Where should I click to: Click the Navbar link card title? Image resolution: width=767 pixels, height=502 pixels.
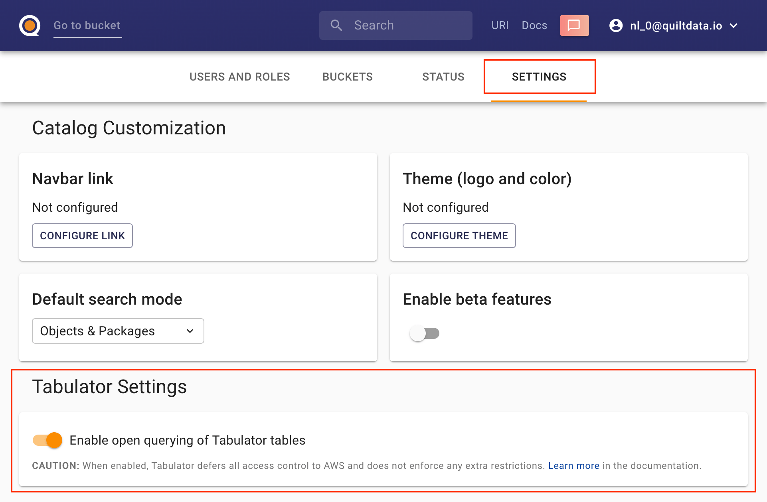(73, 179)
